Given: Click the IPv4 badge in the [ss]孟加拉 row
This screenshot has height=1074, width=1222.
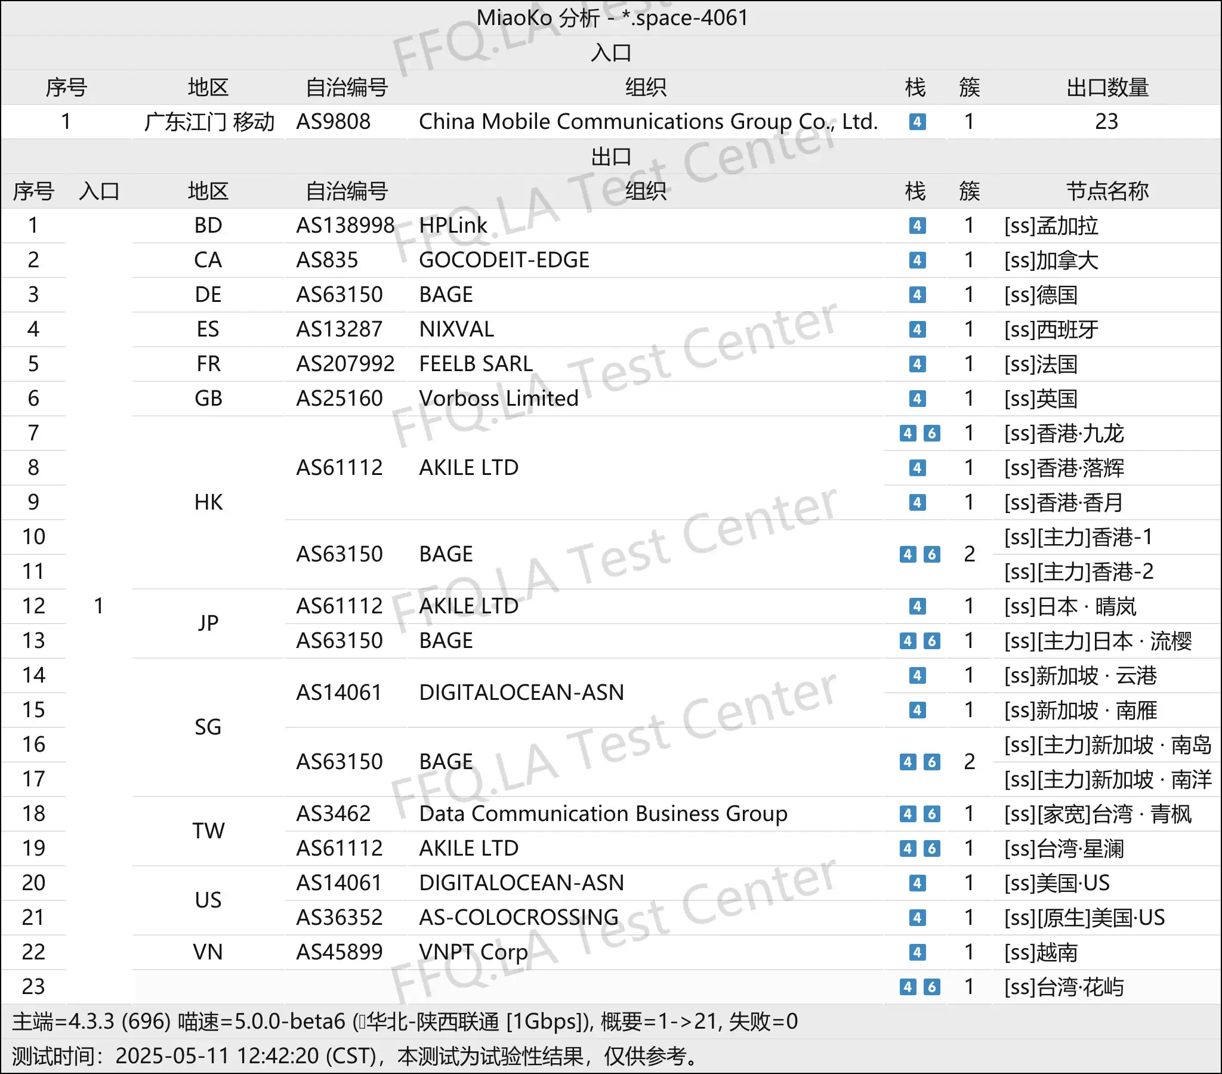Looking at the screenshot, I should [917, 226].
